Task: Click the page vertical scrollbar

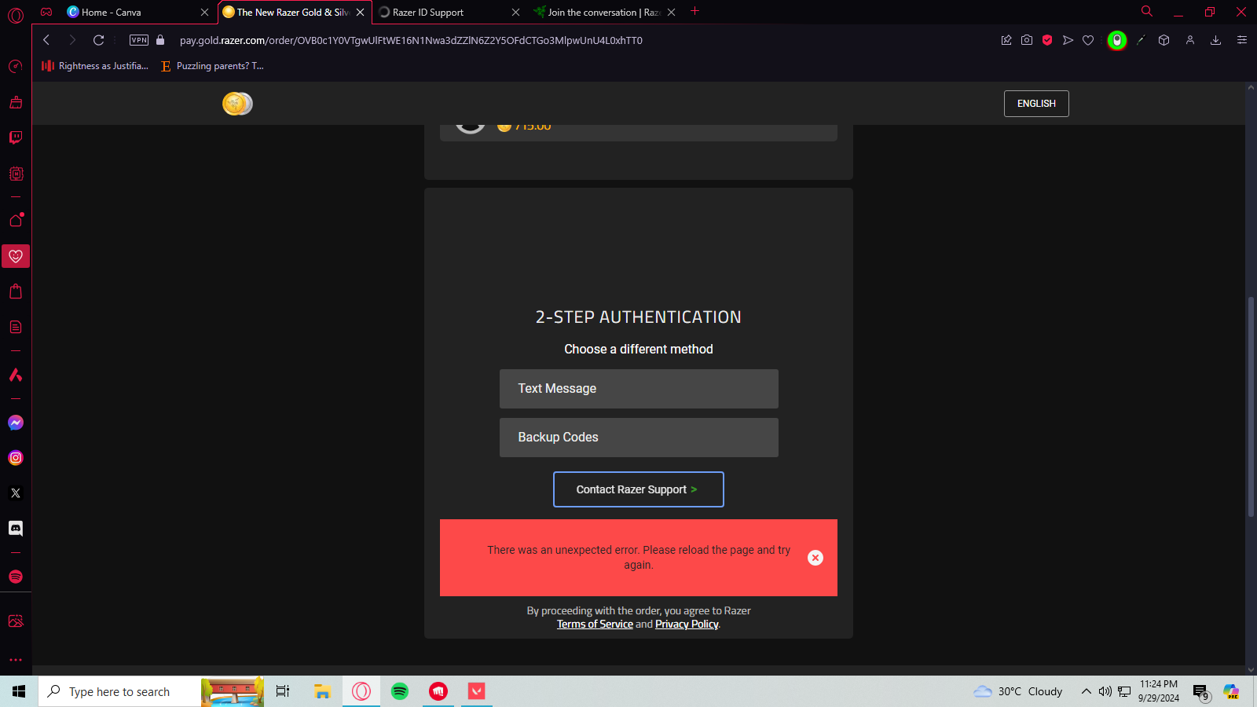Action: click(1251, 406)
